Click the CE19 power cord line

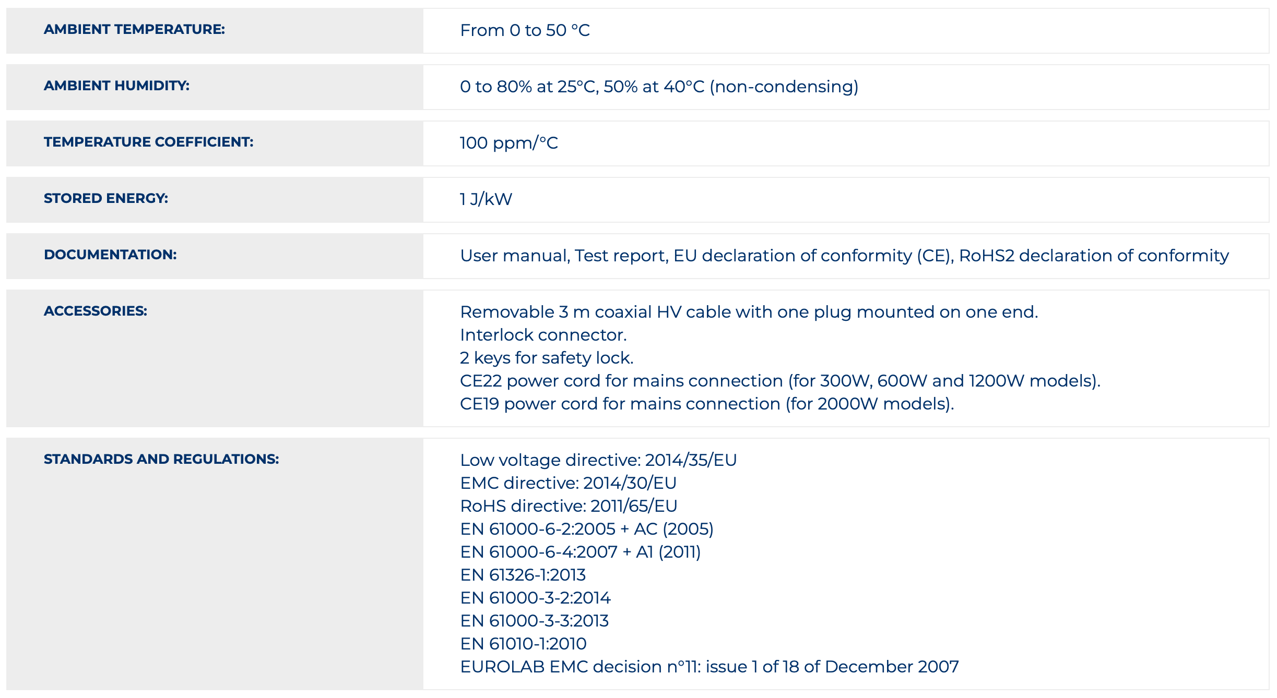point(707,404)
